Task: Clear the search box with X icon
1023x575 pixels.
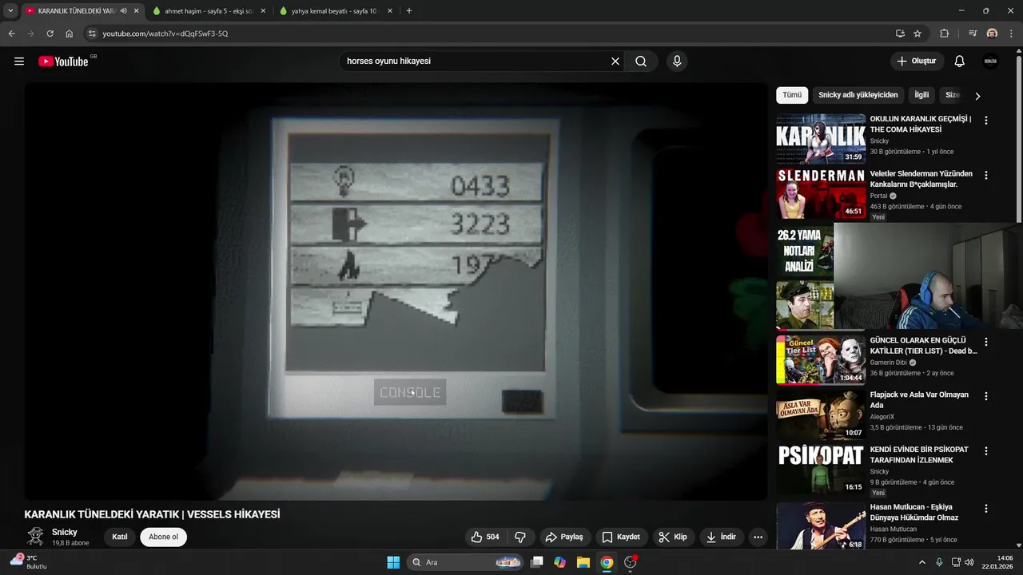Action: 615,61
